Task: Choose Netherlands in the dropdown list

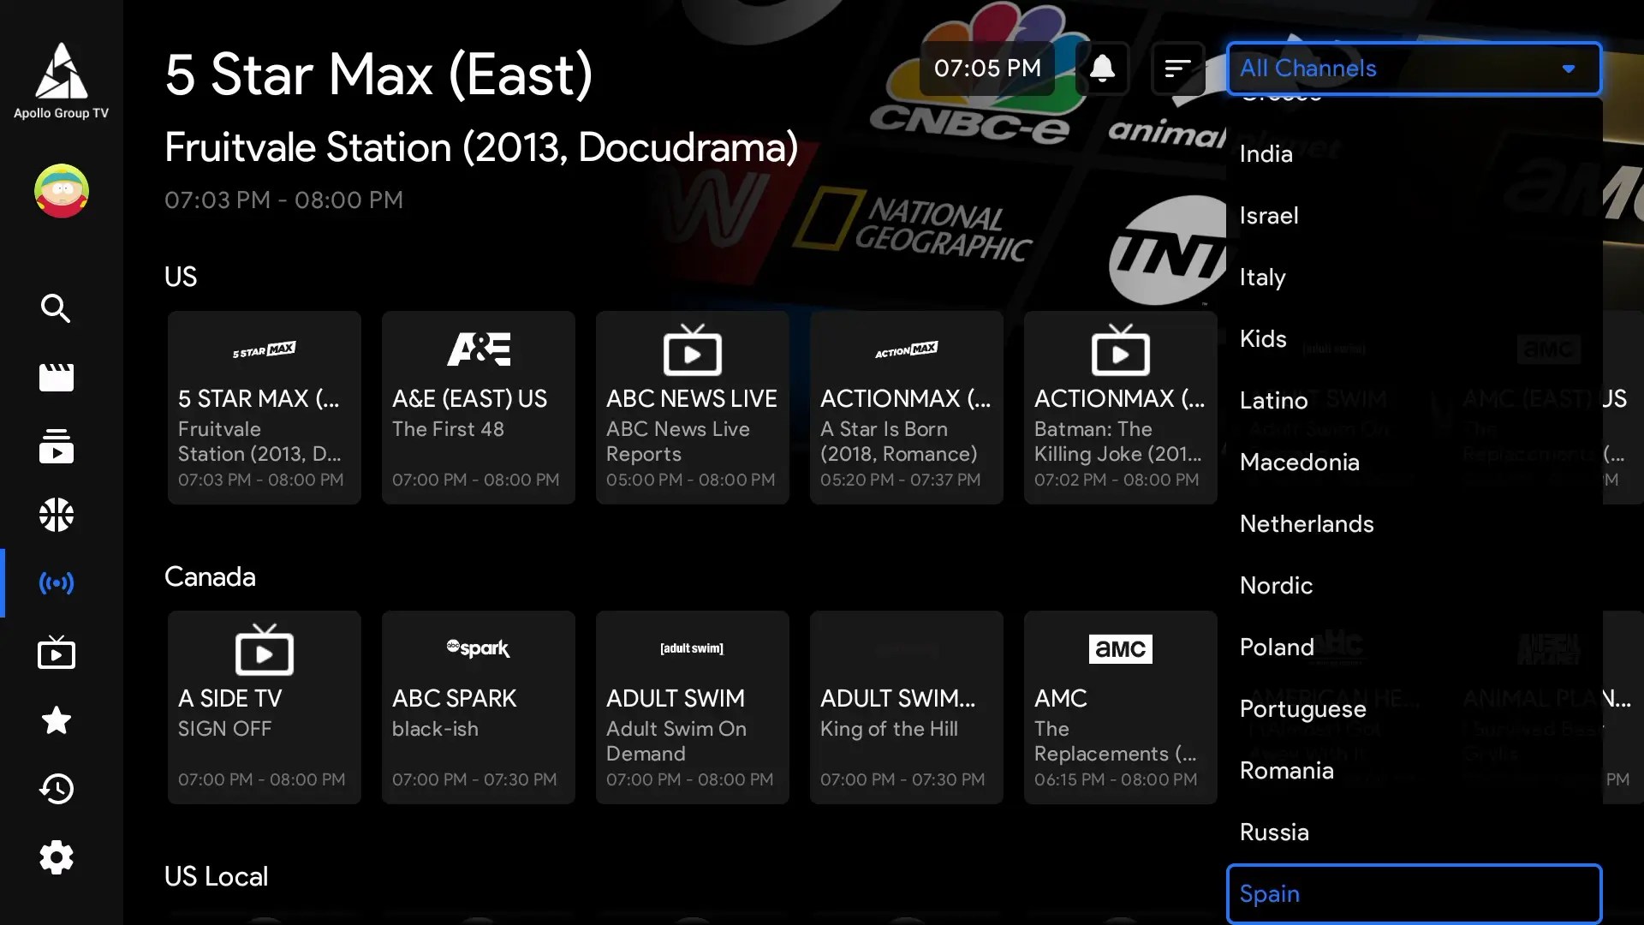Action: click(x=1414, y=524)
